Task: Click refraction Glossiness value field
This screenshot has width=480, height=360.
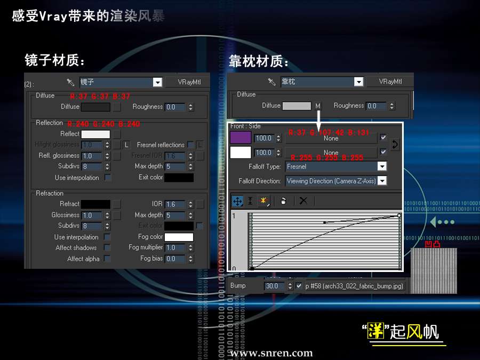Action: pos(92,215)
